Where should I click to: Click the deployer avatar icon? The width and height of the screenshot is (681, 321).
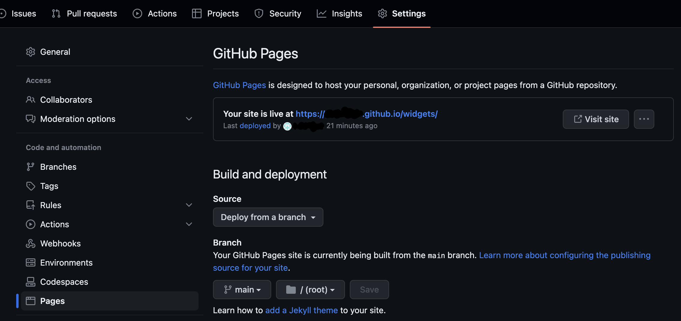click(x=287, y=126)
